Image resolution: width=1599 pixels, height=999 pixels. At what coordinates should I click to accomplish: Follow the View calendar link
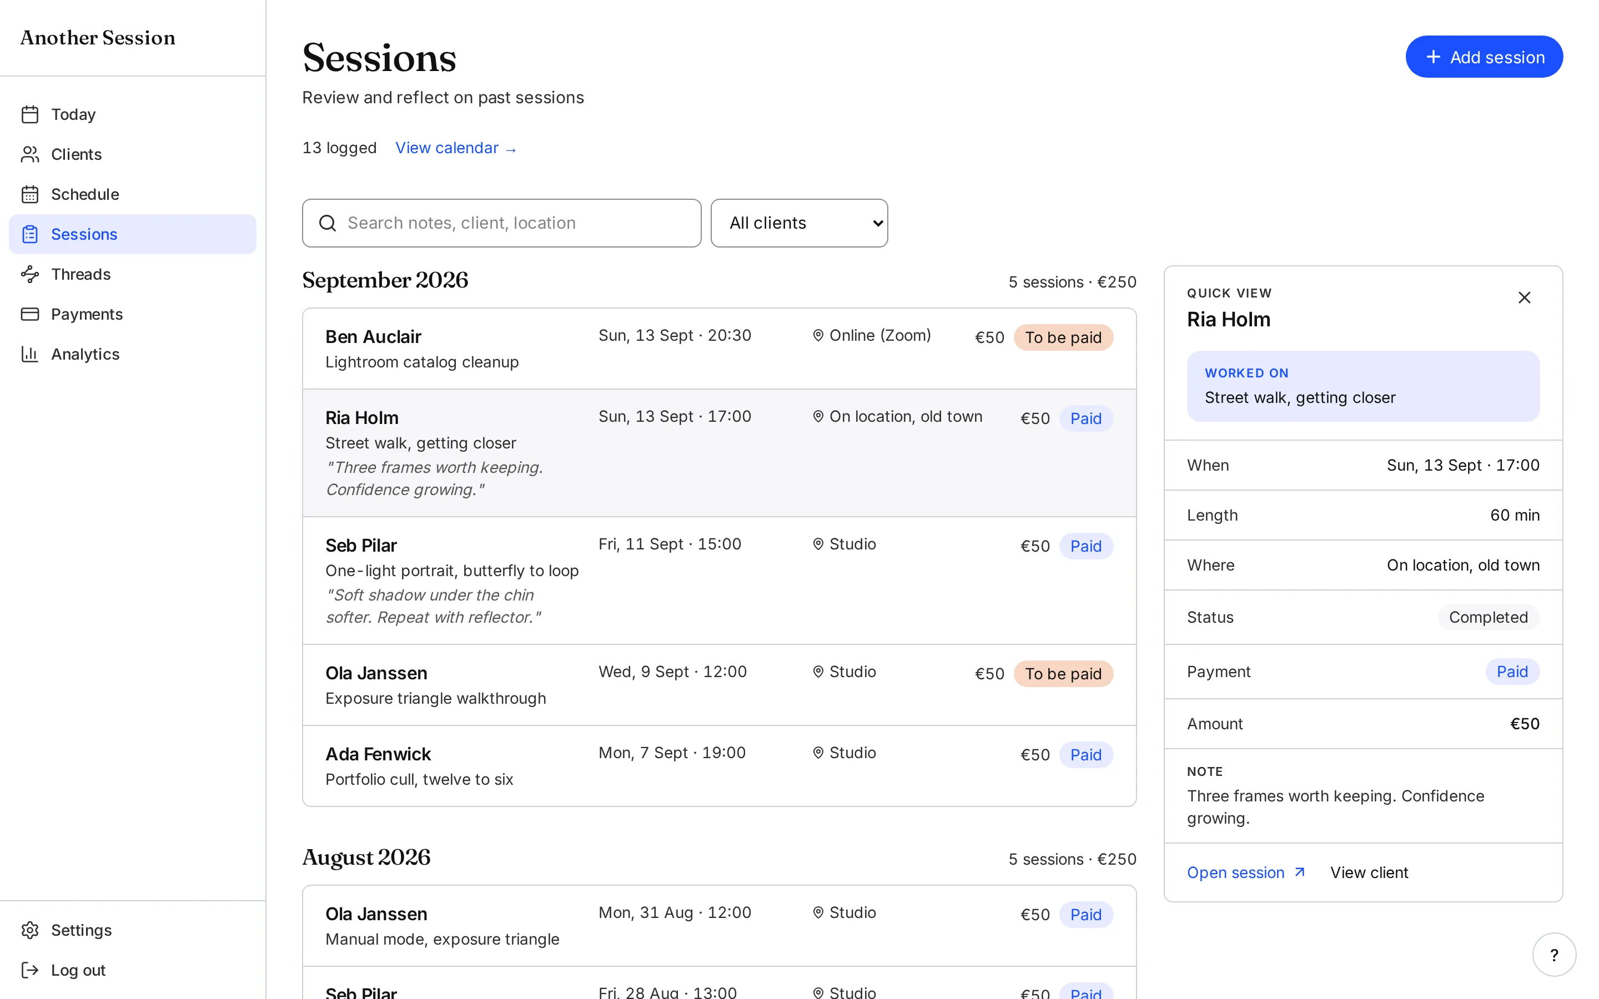(x=456, y=148)
